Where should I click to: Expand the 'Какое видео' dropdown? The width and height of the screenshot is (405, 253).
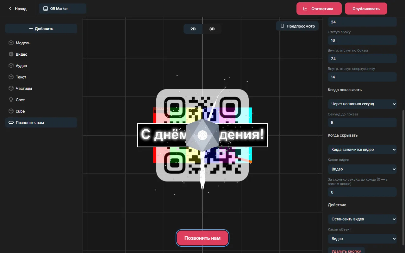(362, 169)
